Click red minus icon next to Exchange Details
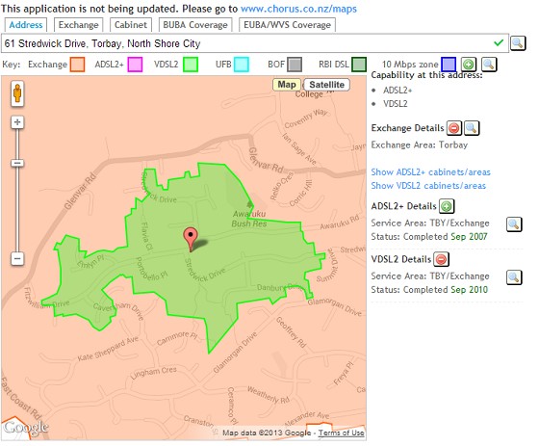Image resolution: width=539 pixels, height=446 pixels. tap(453, 128)
